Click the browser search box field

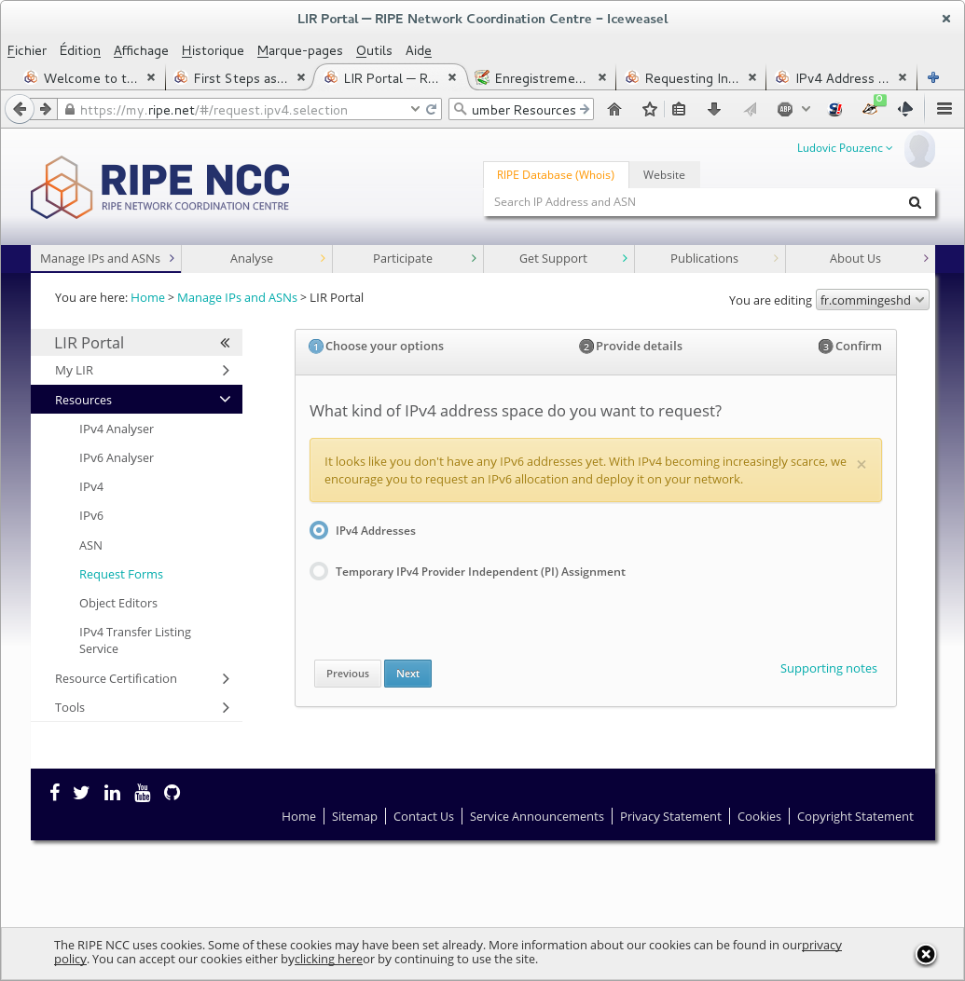(523, 110)
